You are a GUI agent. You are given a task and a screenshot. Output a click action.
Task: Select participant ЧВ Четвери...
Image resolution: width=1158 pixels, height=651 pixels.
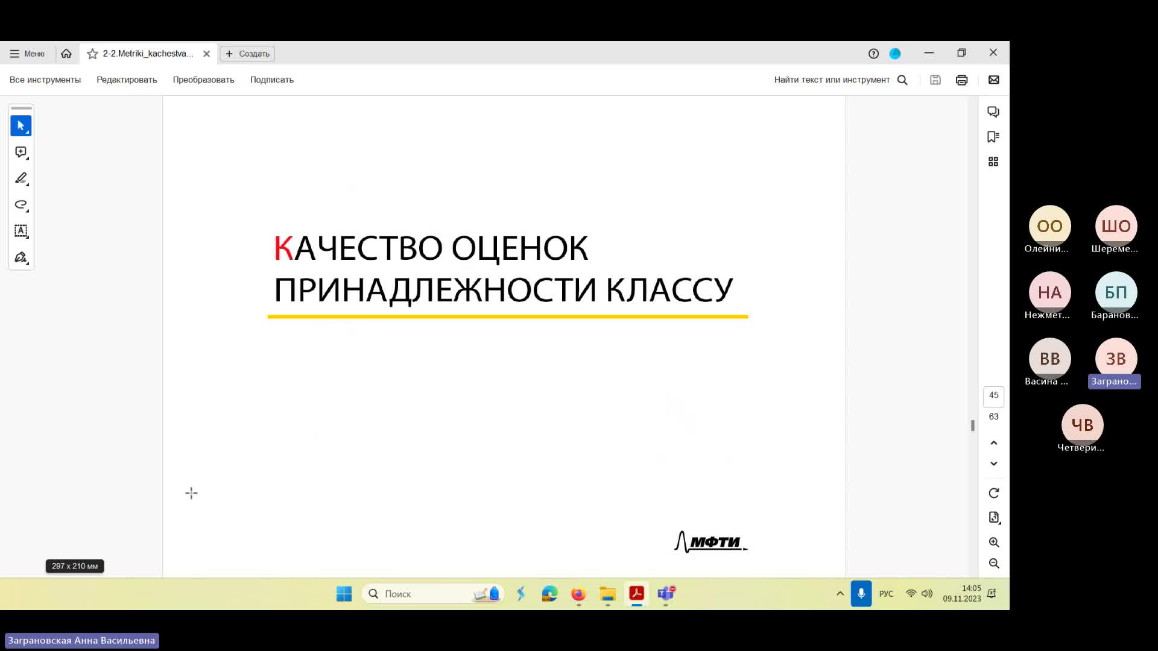pyautogui.click(x=1082, y=429)
